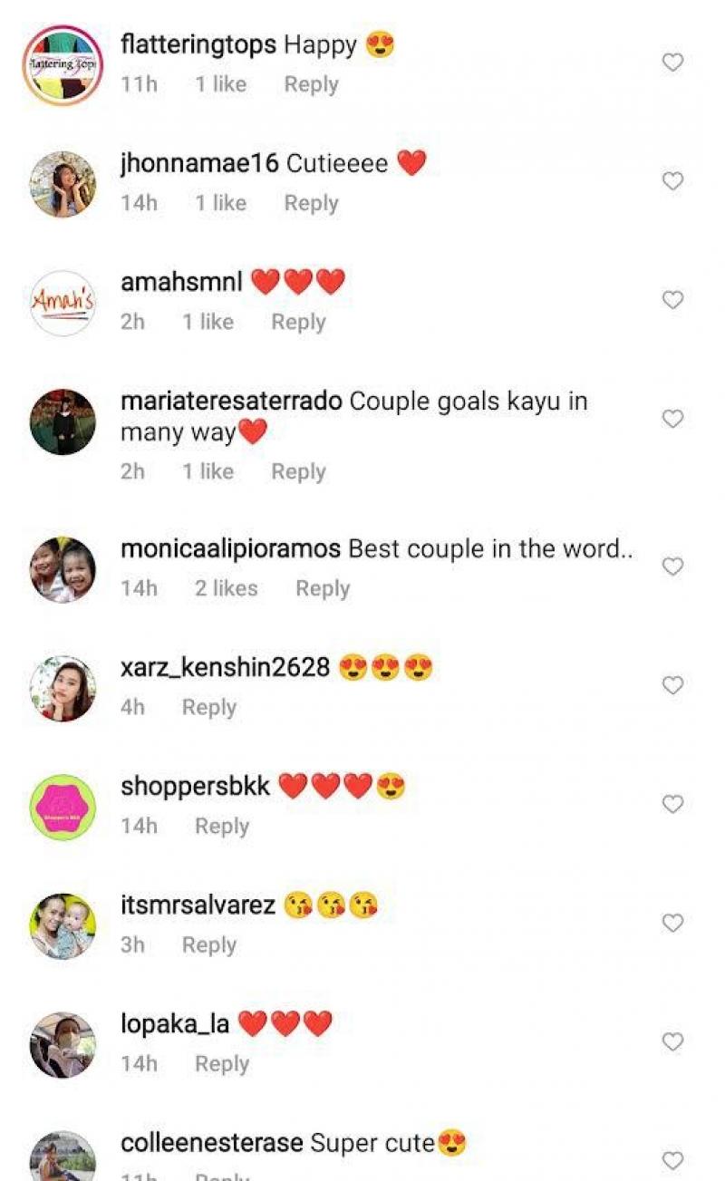View the 1 like on amahsmnl's comment
This screenshot has height=1181, width=725.
[x=208, y=322]
